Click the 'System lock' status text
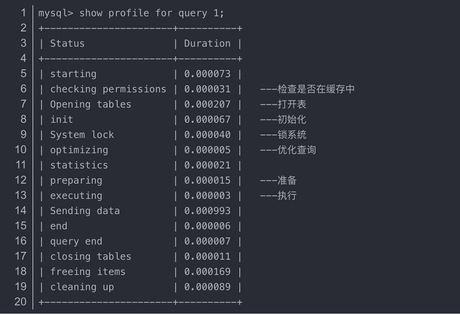 coord(82,135)
